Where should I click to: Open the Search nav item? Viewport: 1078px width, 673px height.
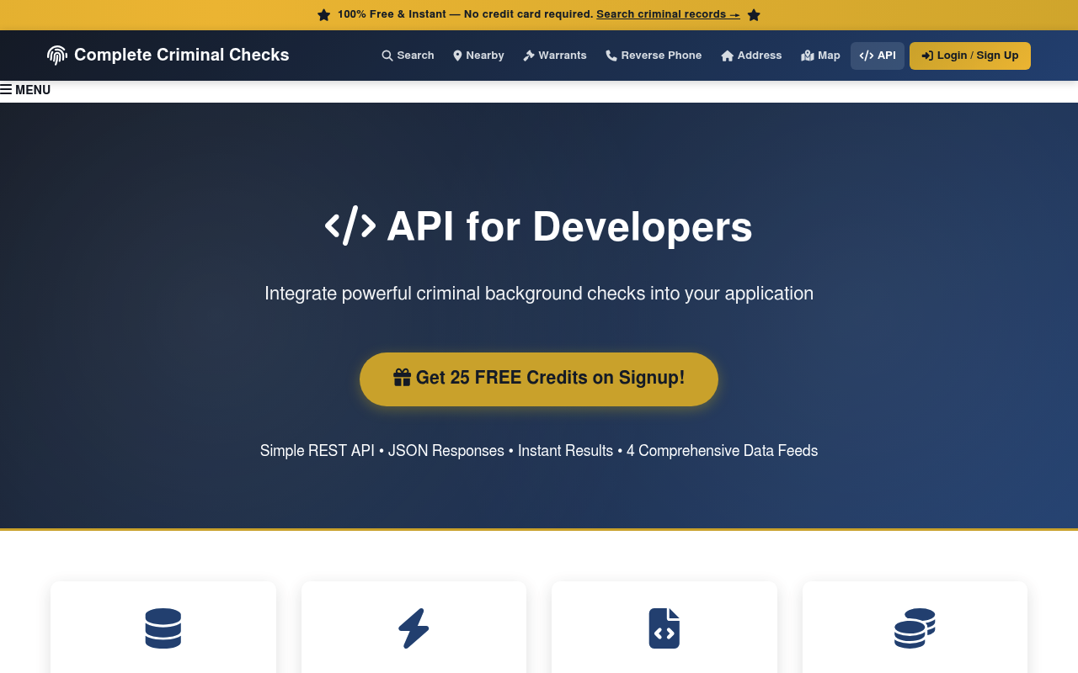click(408, 56)
